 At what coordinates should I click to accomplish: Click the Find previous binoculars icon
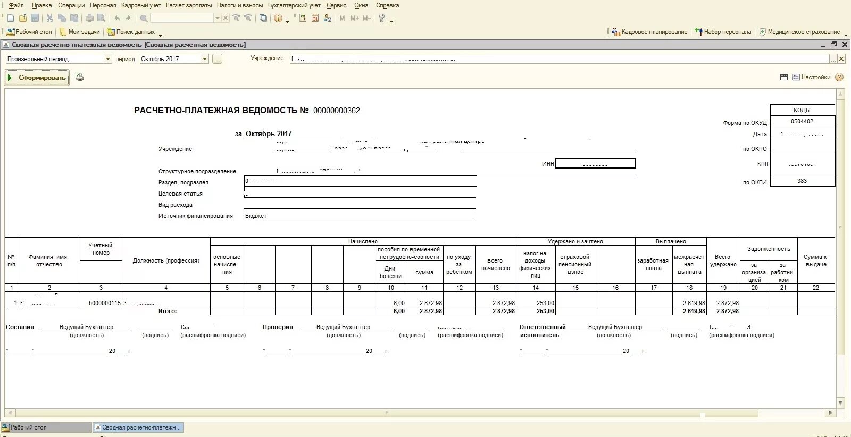(248, 18)
